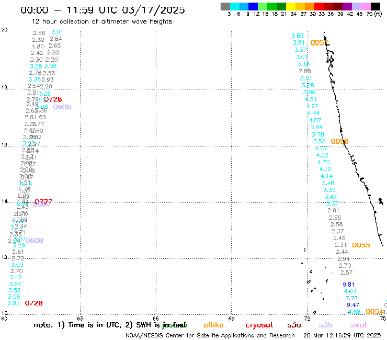Click the lavender 45 ft legend swatch
387x340 pixels.
pyautogui.click(x=356, y=6)
